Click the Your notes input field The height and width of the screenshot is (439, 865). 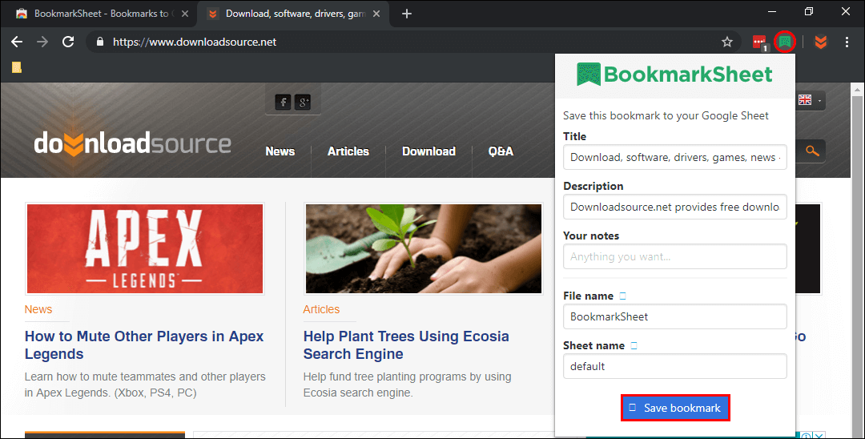tap(674, 256)
